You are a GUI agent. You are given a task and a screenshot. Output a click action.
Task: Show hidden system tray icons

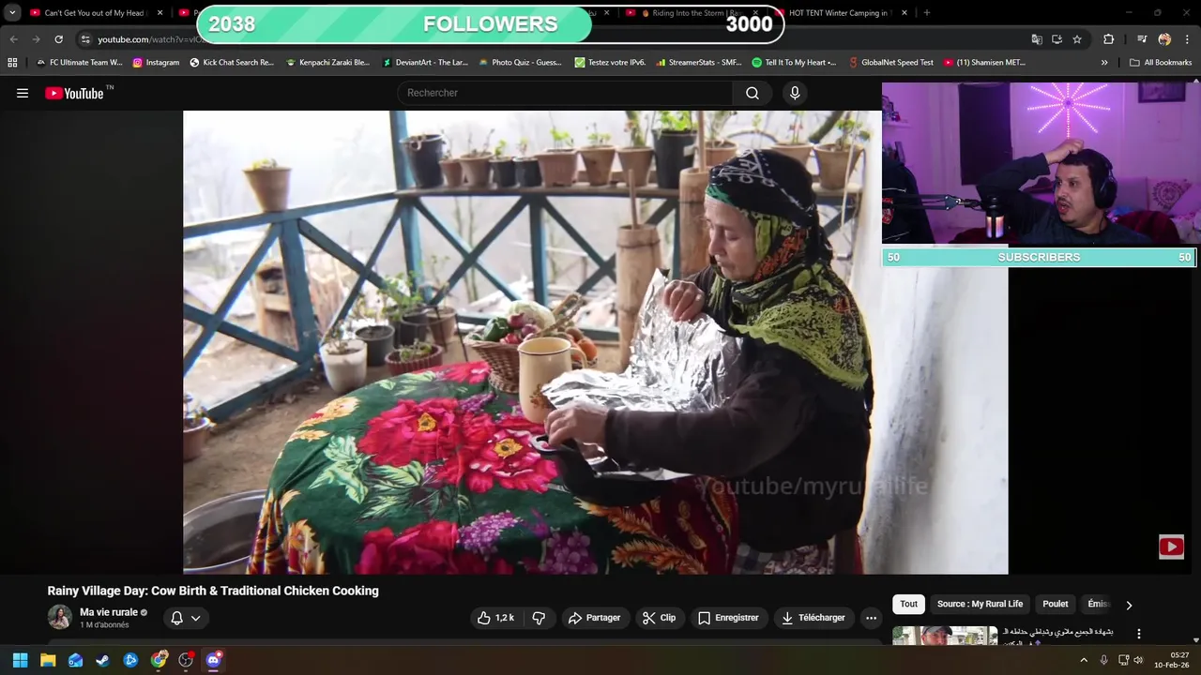pyautogui.click(x=1084, y=660)
